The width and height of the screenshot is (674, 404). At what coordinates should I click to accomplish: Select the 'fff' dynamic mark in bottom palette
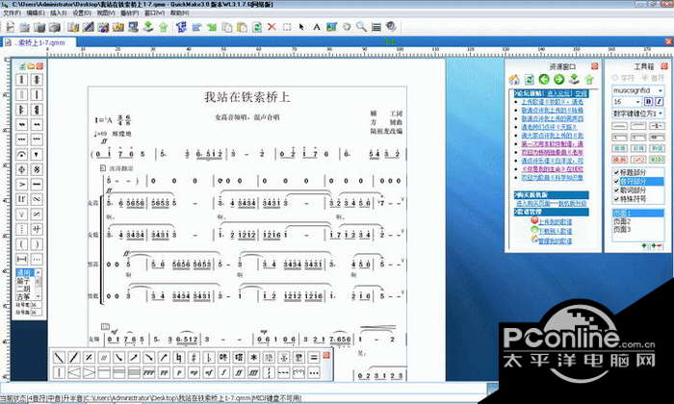[x=253, y=372]
